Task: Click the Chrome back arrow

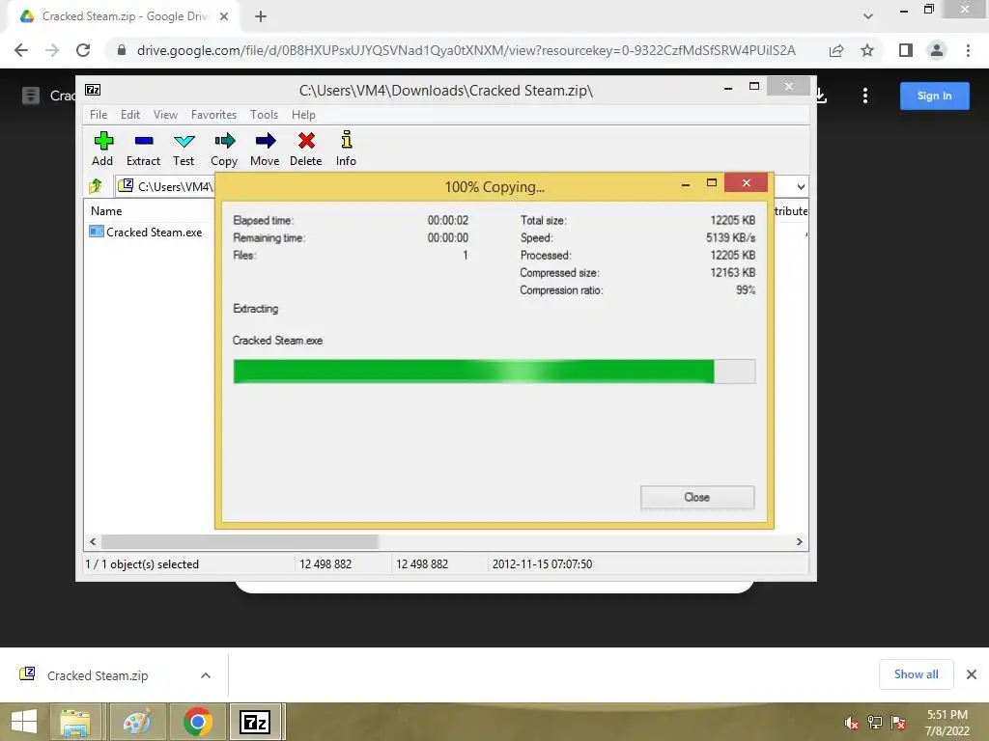Action: (x=21, y=50)
